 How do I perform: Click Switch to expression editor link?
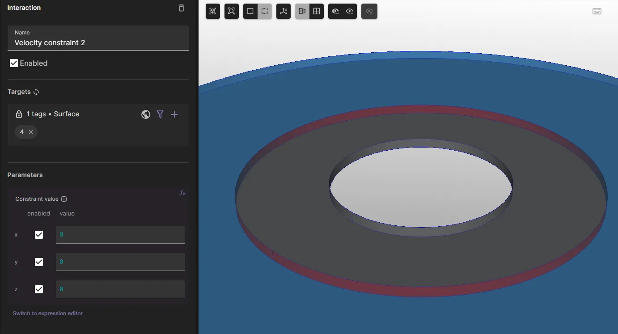48,313
